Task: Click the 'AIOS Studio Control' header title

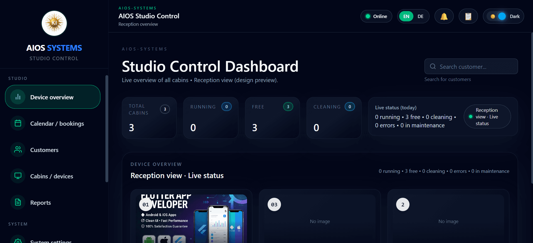Action: [149, 16]
